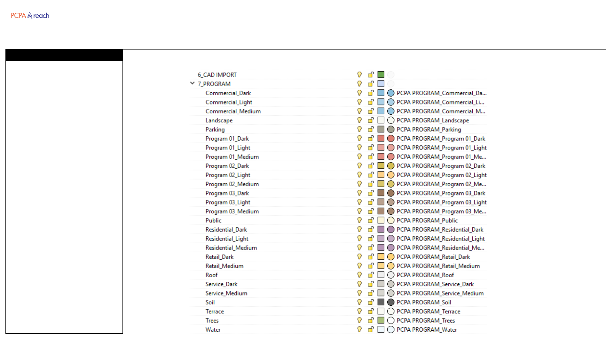The width and height of the screenshot is (614, 345).
Task: Collapse the 7_PROGRAM layer group
Action: pyautogui.click(x=192, y=83)
